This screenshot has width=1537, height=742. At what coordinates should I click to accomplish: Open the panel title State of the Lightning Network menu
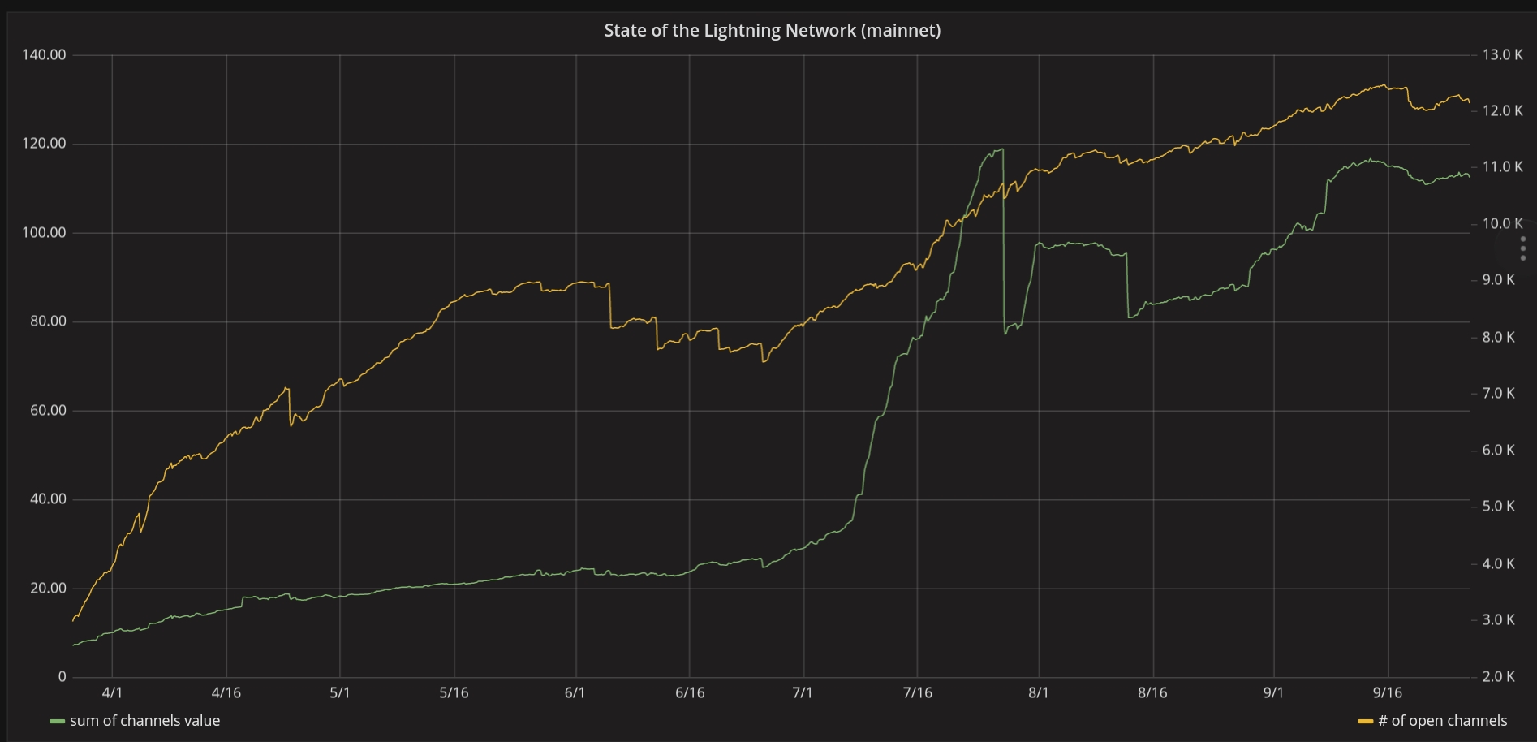pos(772,31)
